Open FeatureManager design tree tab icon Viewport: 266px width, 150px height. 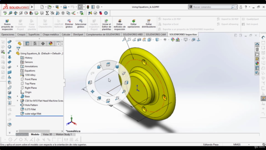click(20, 43)
